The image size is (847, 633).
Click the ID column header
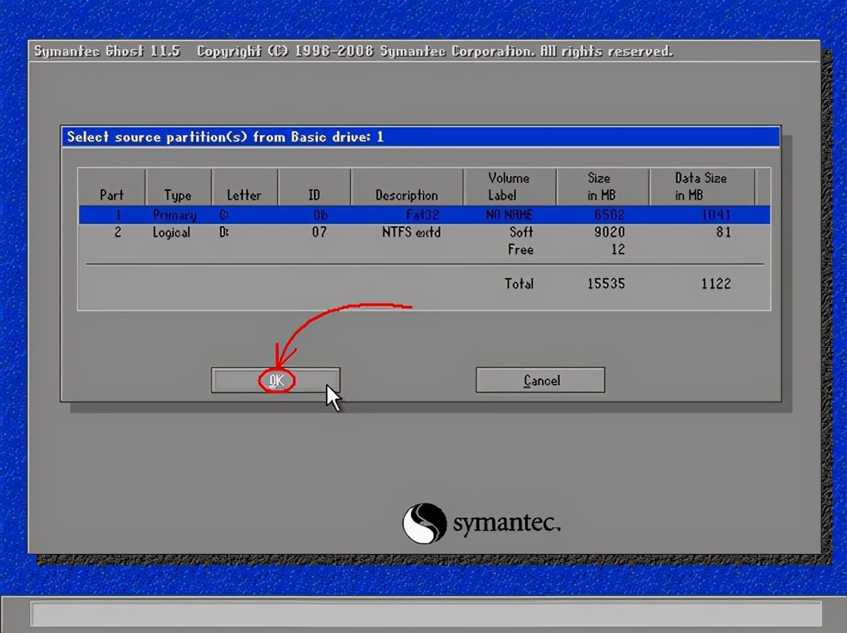click(314, 195)
